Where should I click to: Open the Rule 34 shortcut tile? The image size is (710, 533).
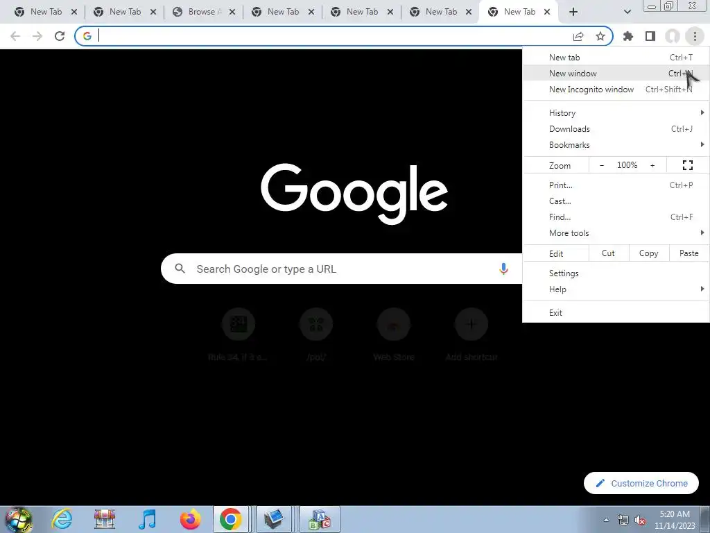[239, 335]
